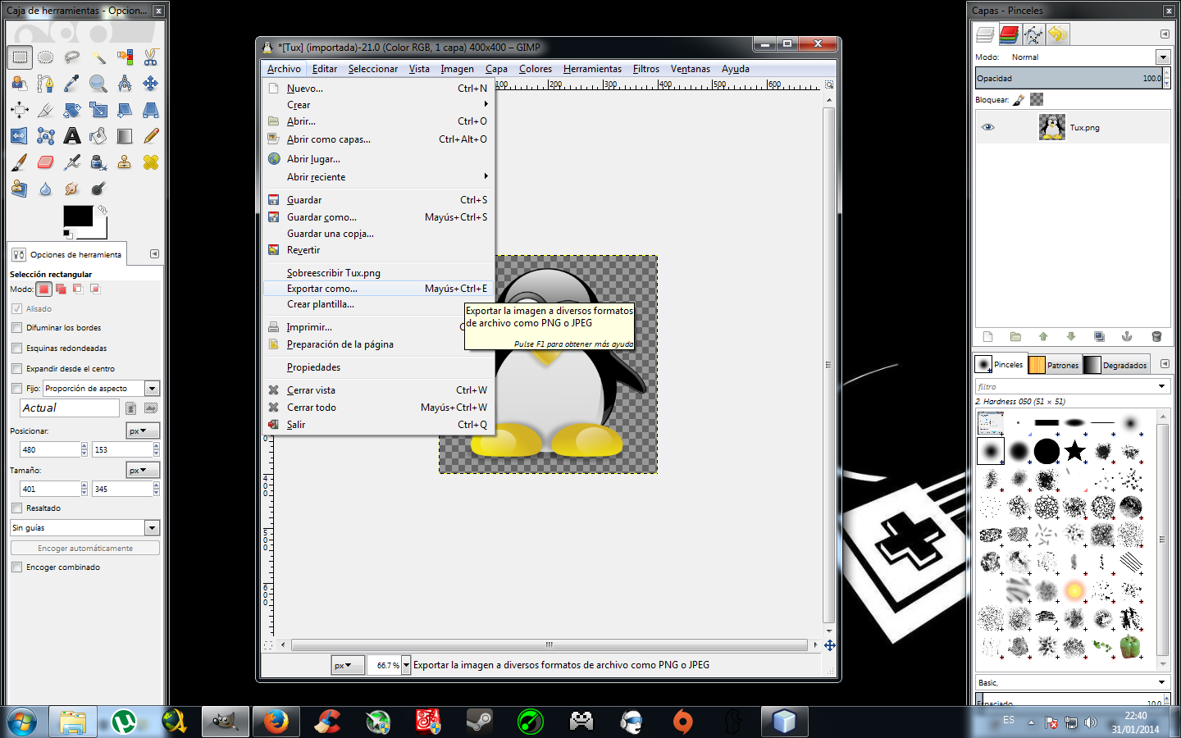Choose Exportar como... from the Archivo menu
The image size is (1181, 738).
323,288
